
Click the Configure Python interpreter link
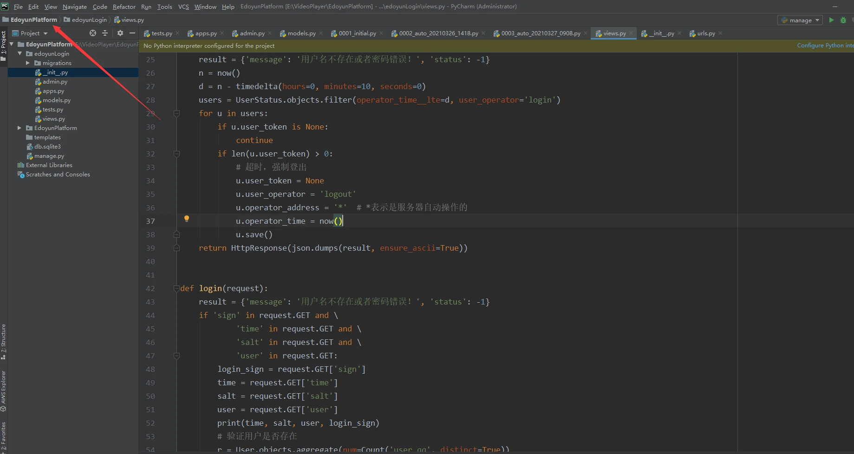825,45
